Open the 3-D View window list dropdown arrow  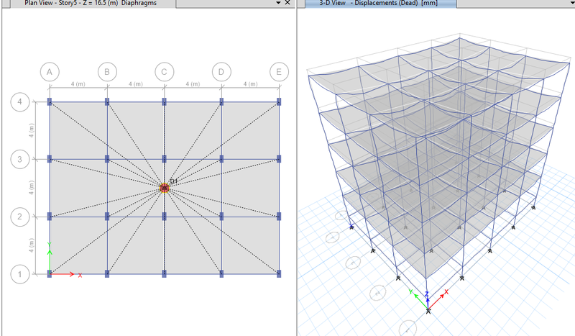[x=572, y=3]
